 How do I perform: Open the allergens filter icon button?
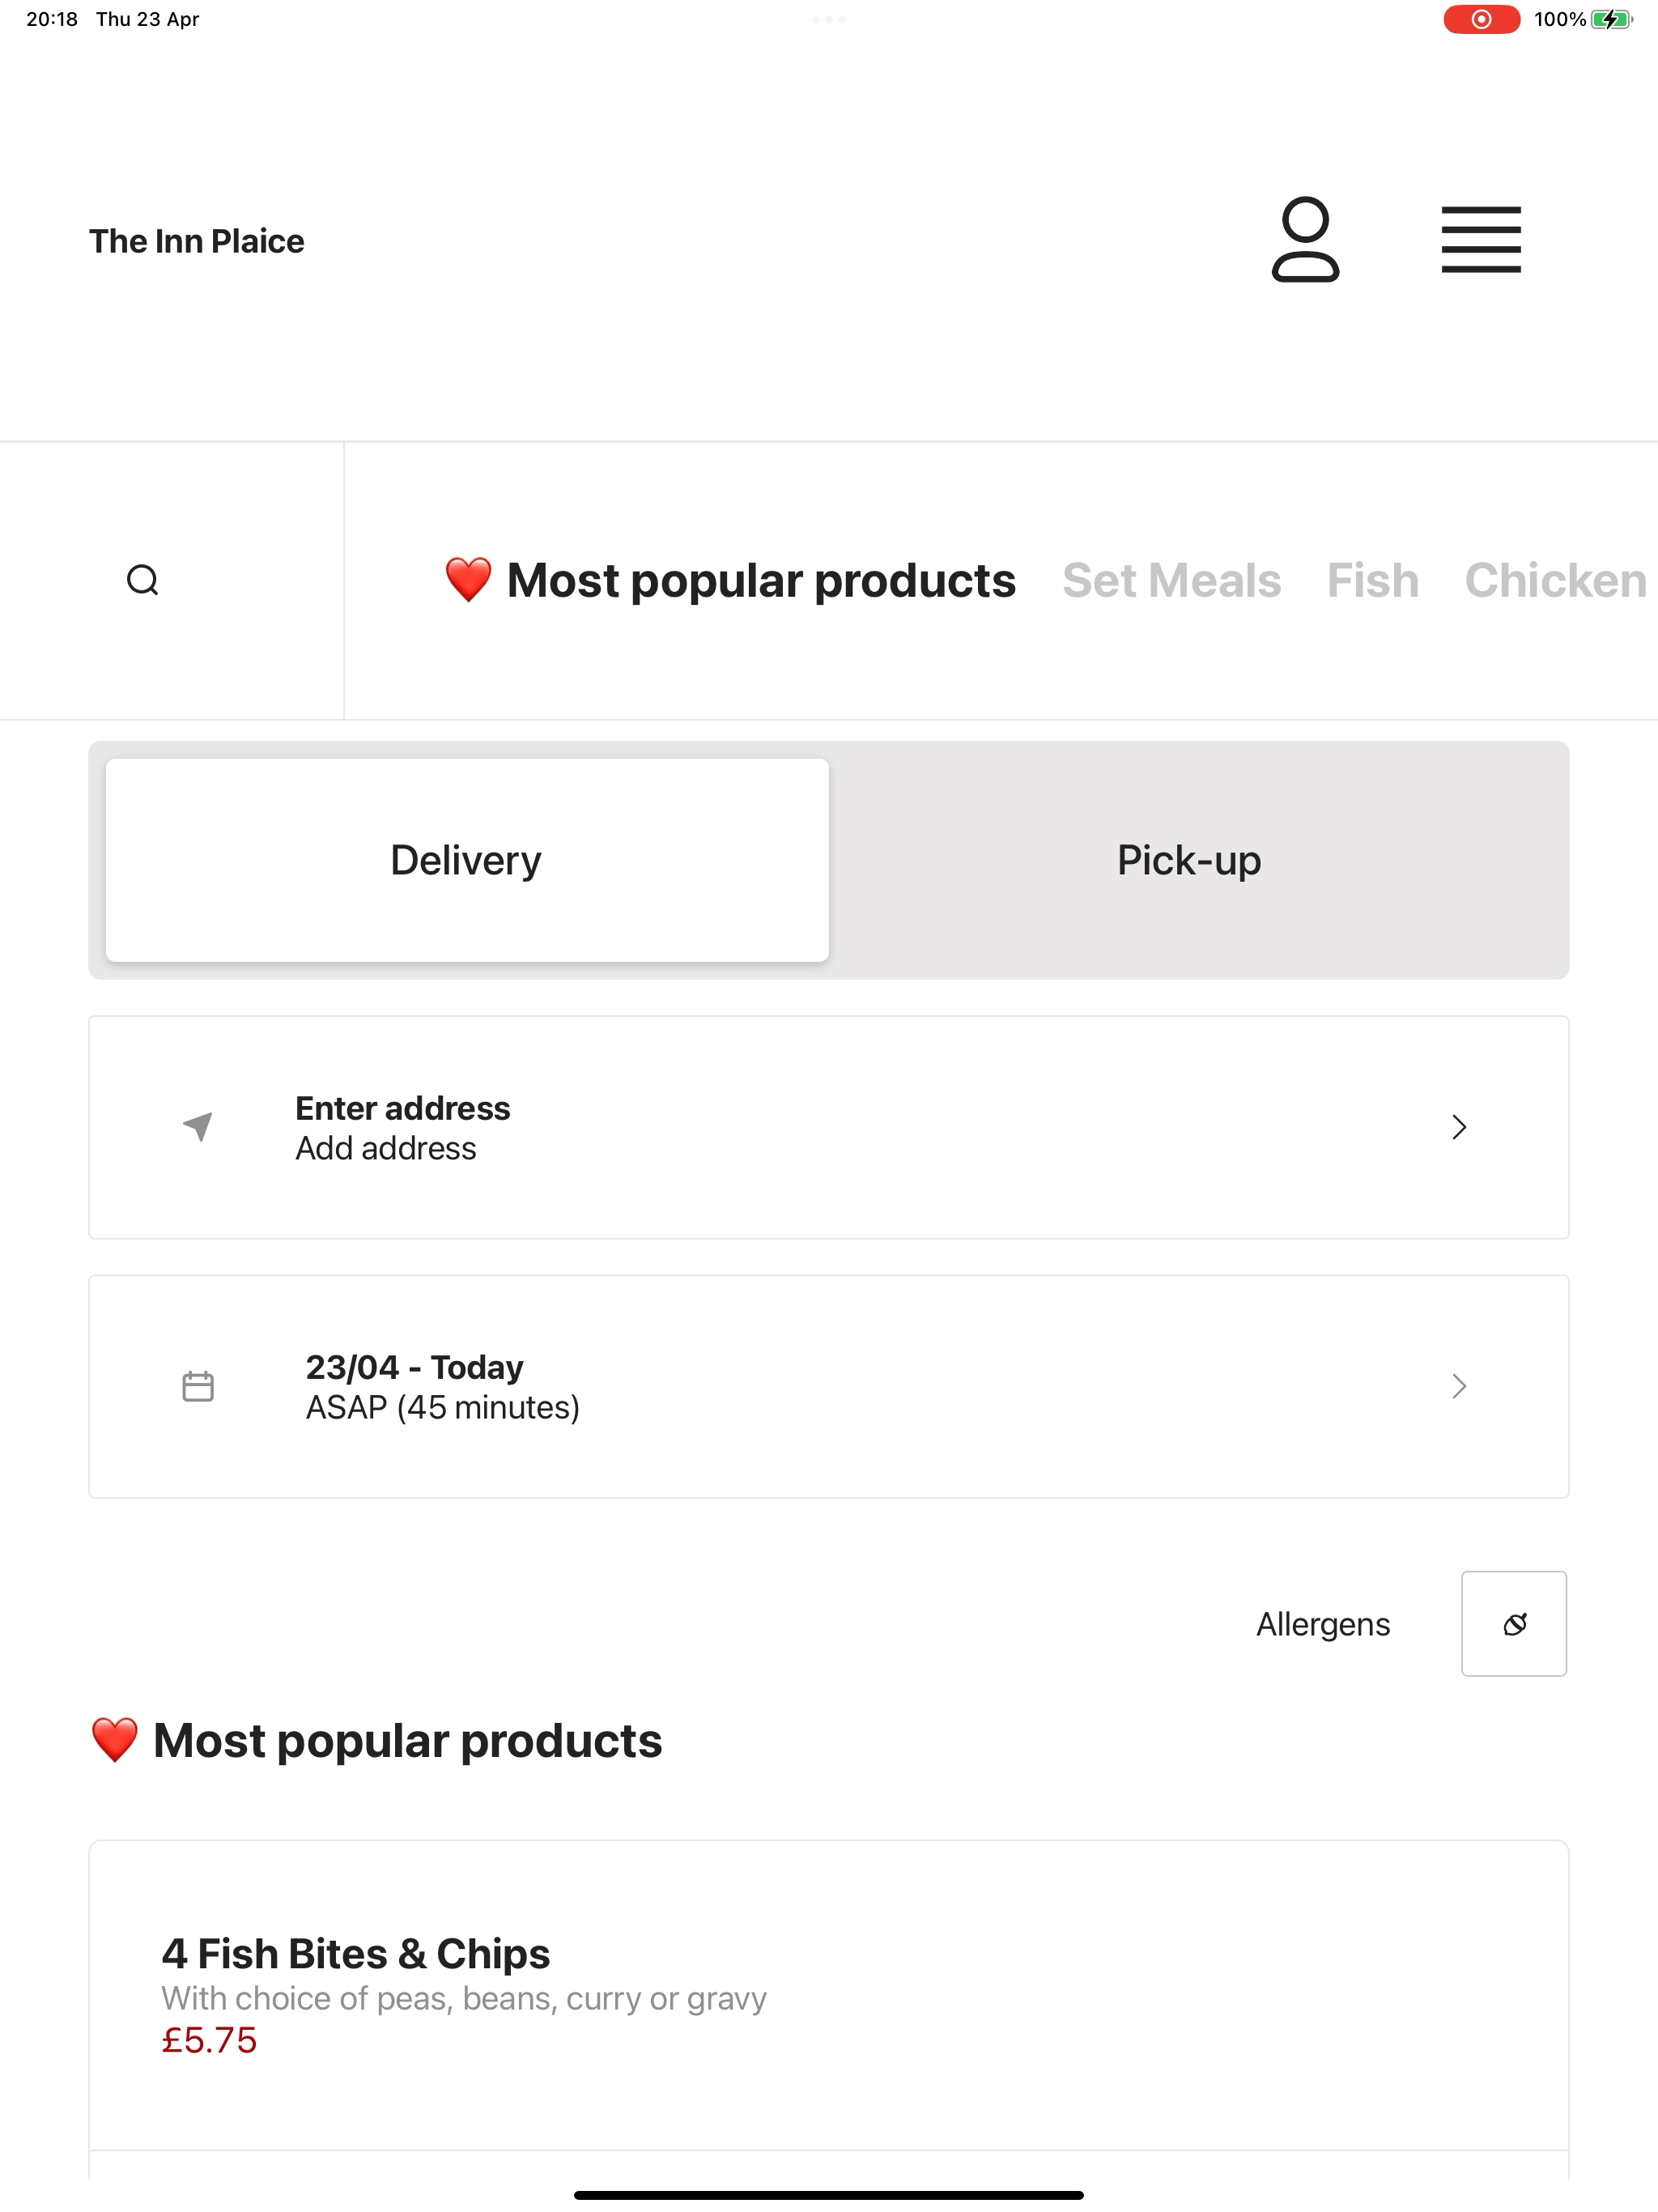(x=1514, y=1623)
